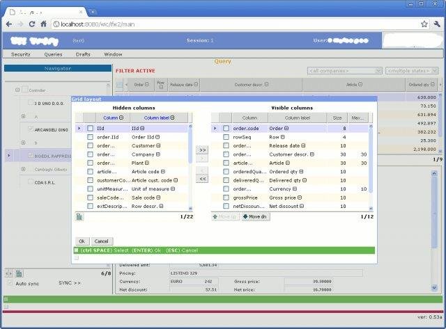The image size is (446, 329).
Task: Select the Customer descr. visible row
Action: (290, 154)
